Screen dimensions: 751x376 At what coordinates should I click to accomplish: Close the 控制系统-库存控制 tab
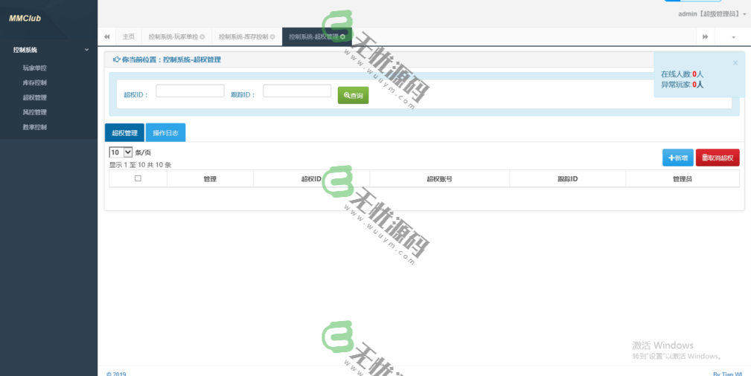(x=272, y=36)
